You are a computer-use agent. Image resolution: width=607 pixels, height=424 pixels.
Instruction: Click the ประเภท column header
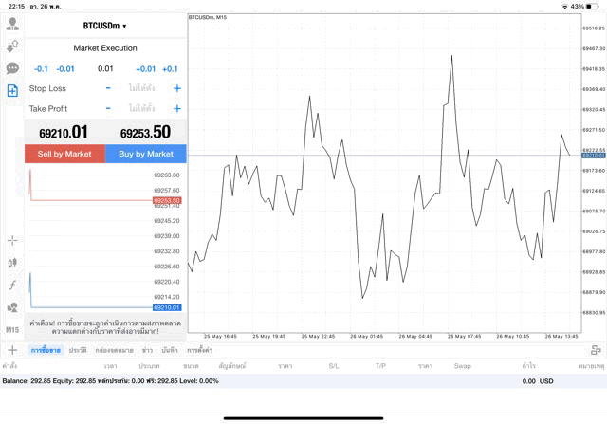(x=149, y=366)
